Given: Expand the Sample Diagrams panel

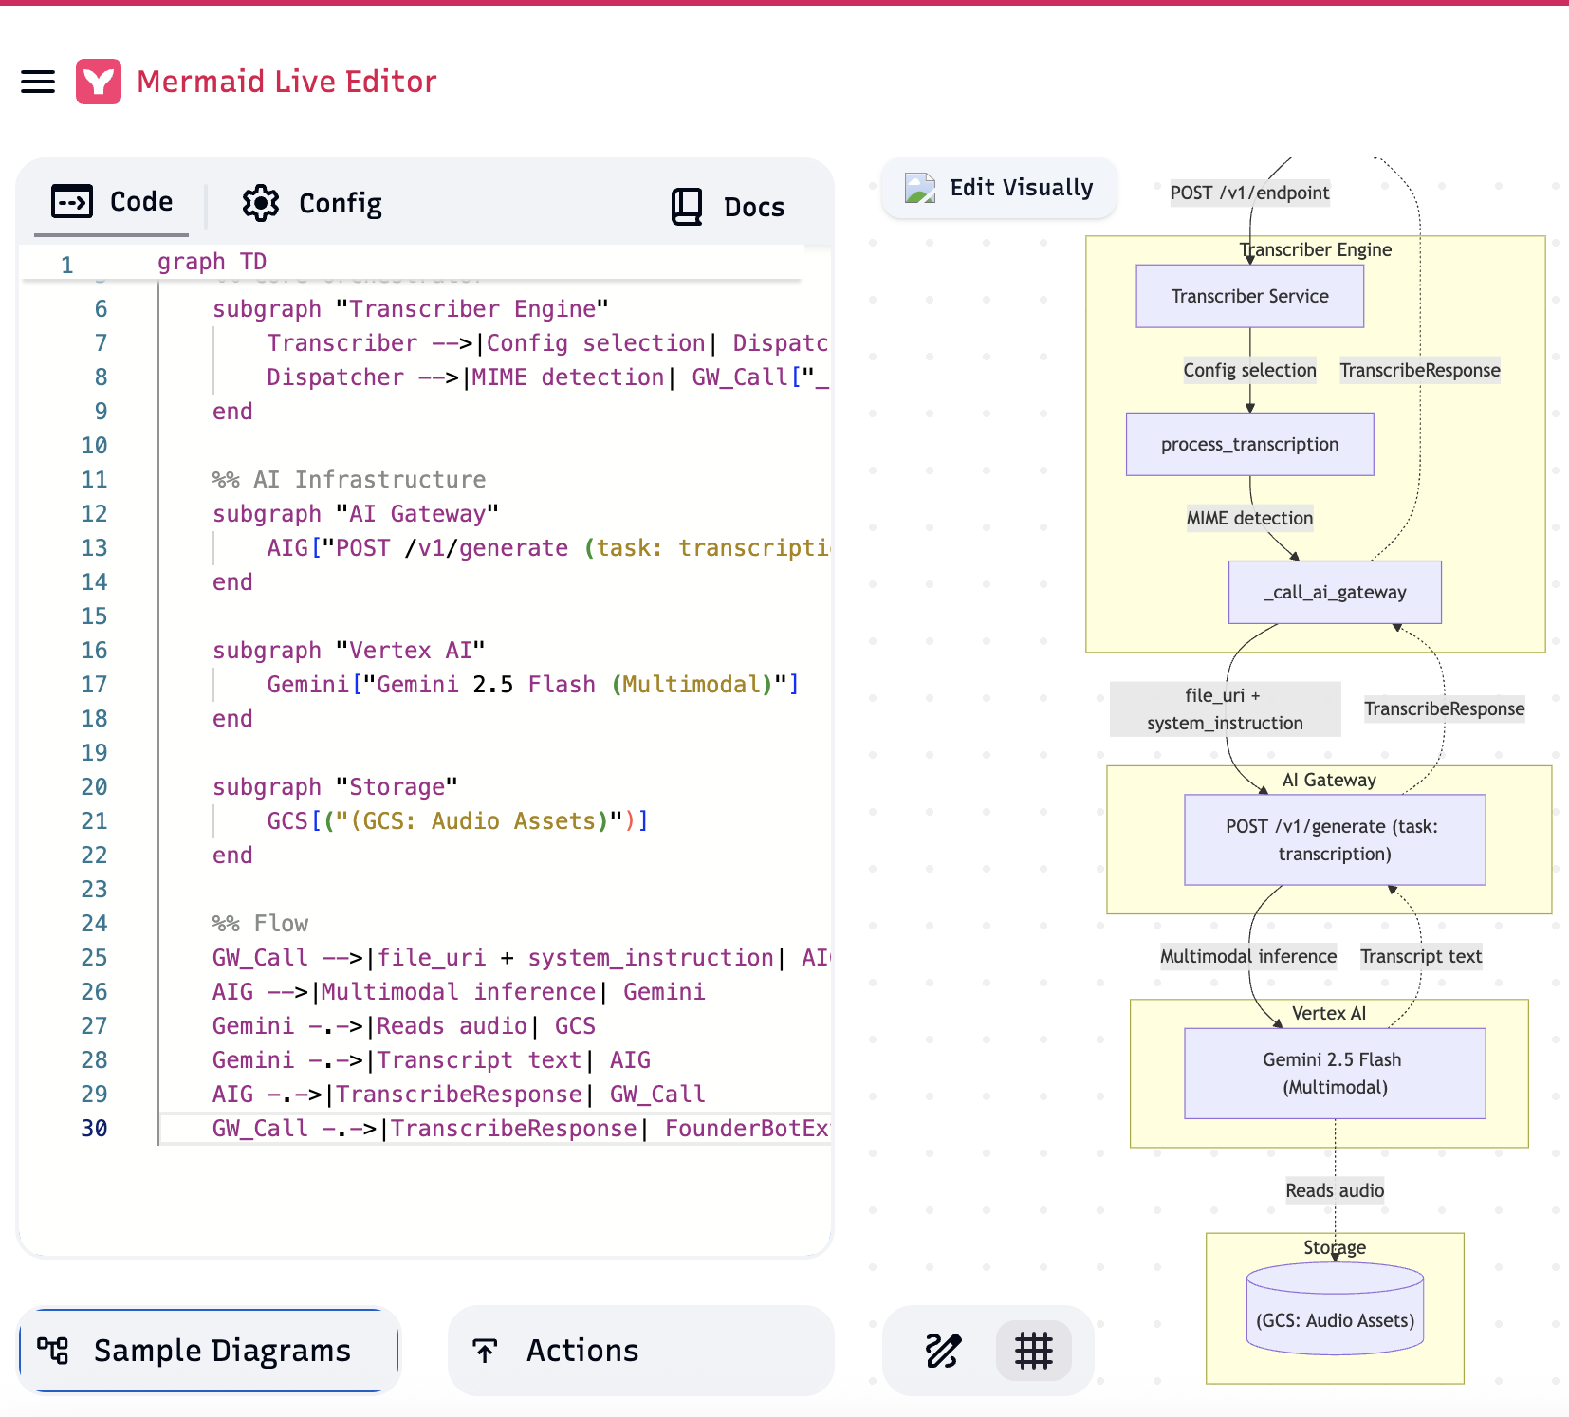Looking at the screenshot, I should coord(221,1351).
